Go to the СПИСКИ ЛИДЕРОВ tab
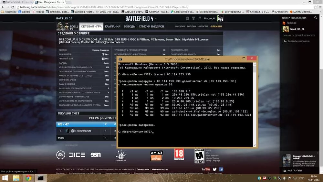 (151, 27)
